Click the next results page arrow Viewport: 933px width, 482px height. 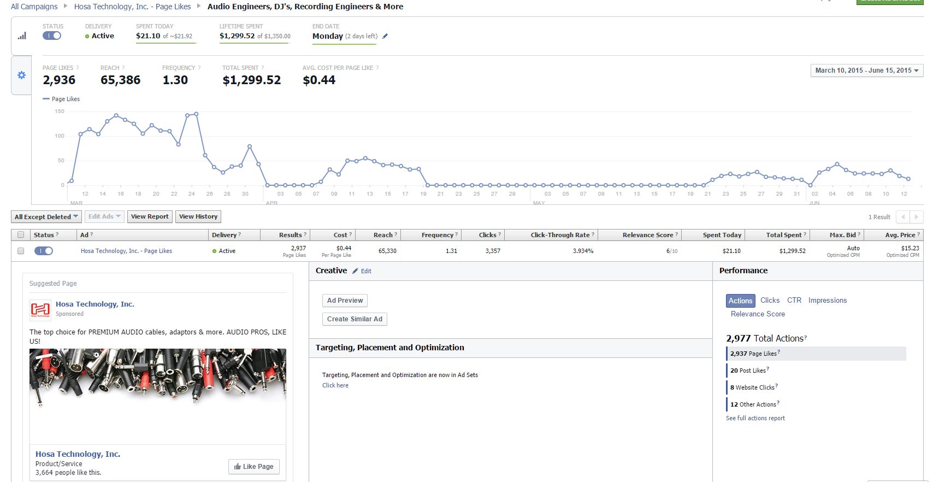917,217
